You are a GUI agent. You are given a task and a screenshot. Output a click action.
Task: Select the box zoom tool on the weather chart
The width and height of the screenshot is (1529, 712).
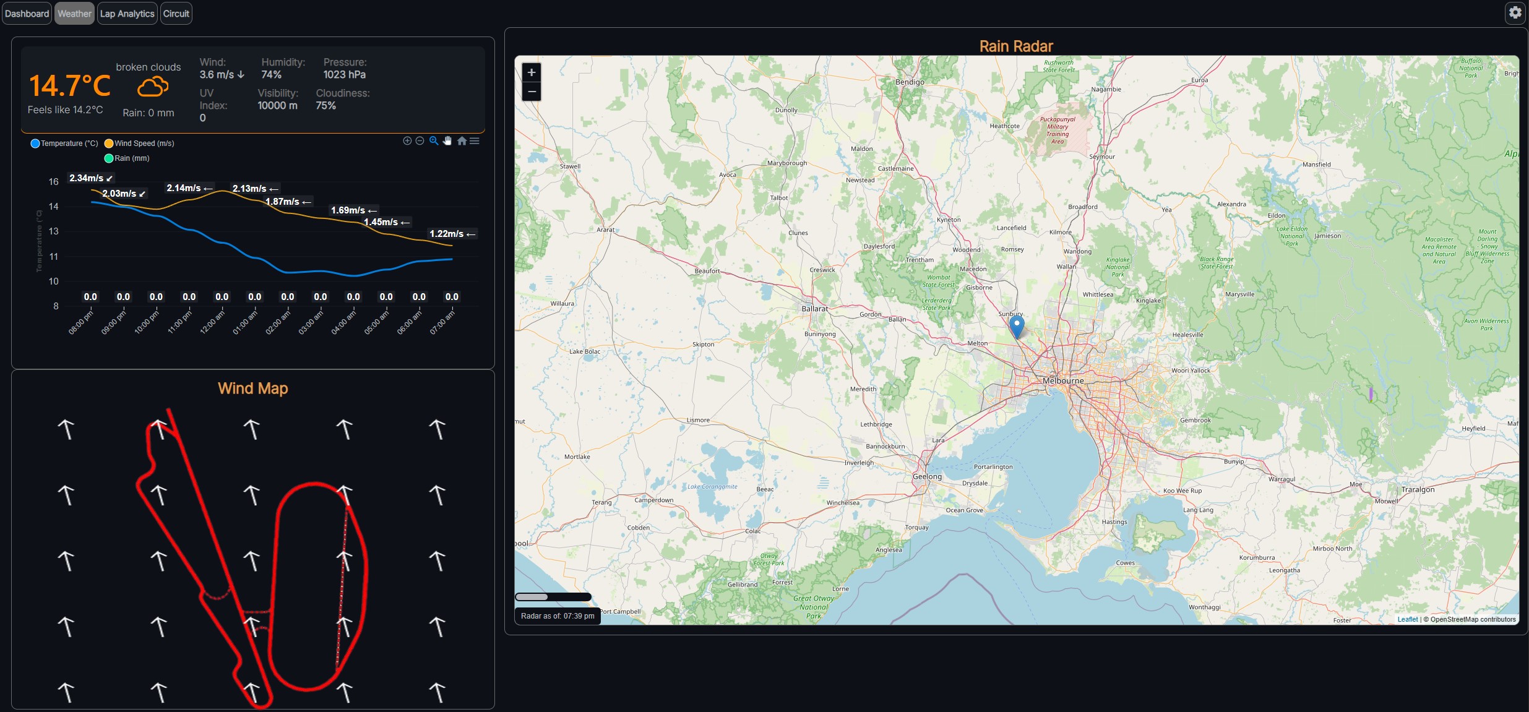[434, 141]
